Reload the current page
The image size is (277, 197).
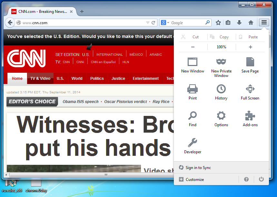153,23
